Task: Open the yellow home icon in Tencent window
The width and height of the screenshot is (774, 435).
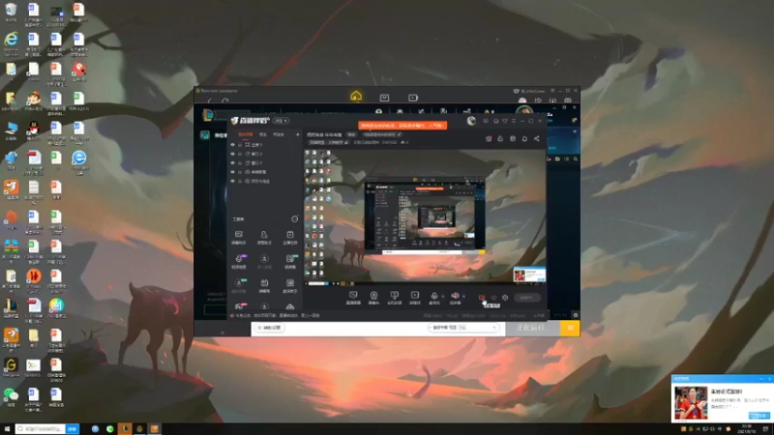Action: pos(356,96)
